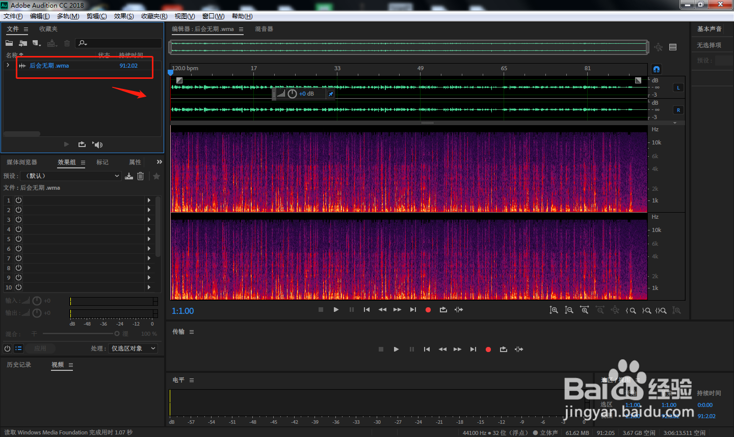Click the fade-in handle on waveform
The image size is (734, 437).
click(179, 80)
